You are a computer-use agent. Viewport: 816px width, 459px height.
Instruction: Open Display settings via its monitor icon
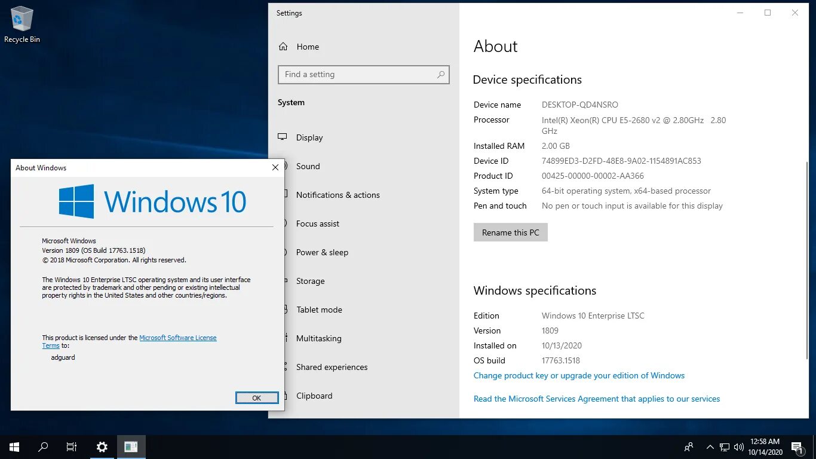283,137
